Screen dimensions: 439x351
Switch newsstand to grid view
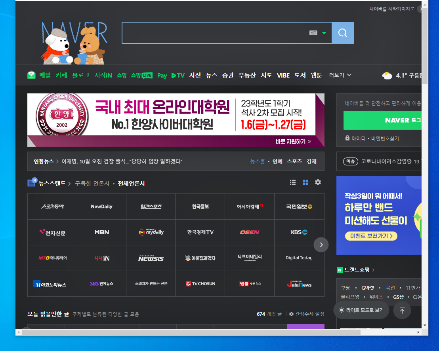(305, 182)
